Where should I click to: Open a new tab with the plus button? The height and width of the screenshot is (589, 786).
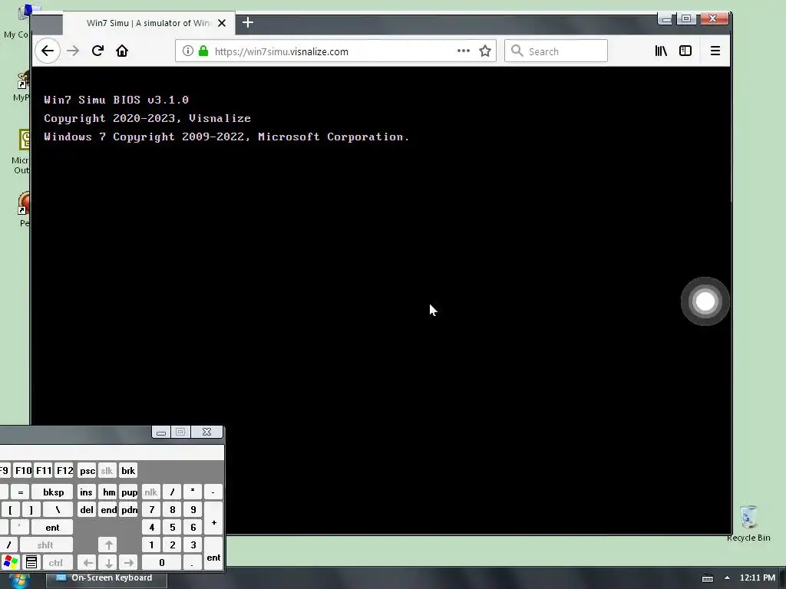(x=248, y=22)
